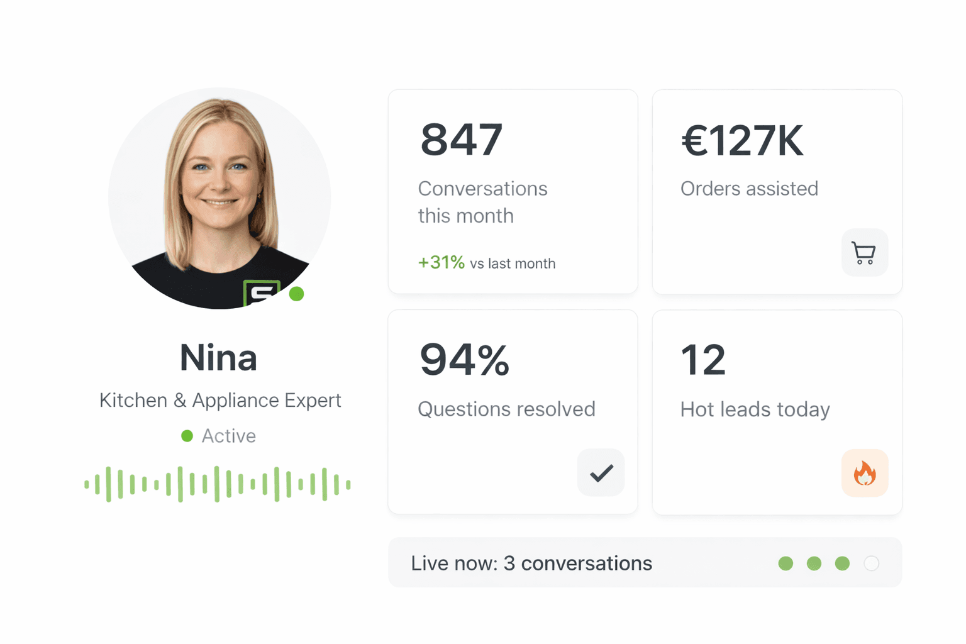The height and width of the screenshot is (644, 966).
Task: Click the €127K value
Action: [x=742, y=140]
